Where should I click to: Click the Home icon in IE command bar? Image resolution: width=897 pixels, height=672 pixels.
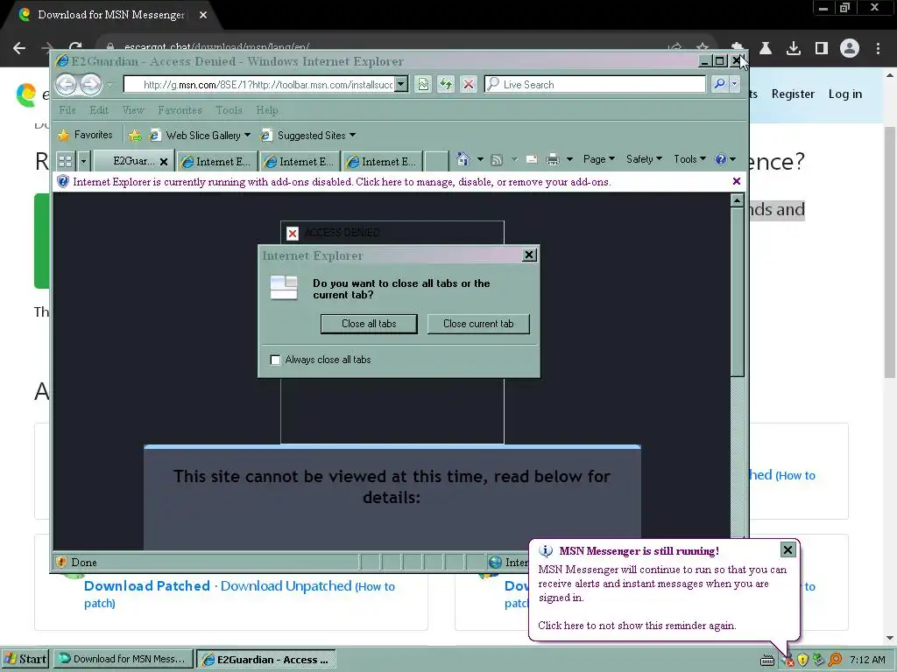tap(463, 159)
